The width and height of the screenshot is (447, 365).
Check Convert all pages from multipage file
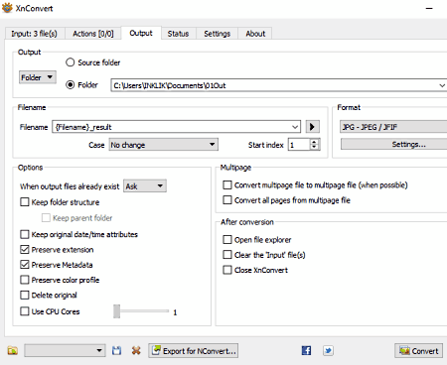point(227,200)
